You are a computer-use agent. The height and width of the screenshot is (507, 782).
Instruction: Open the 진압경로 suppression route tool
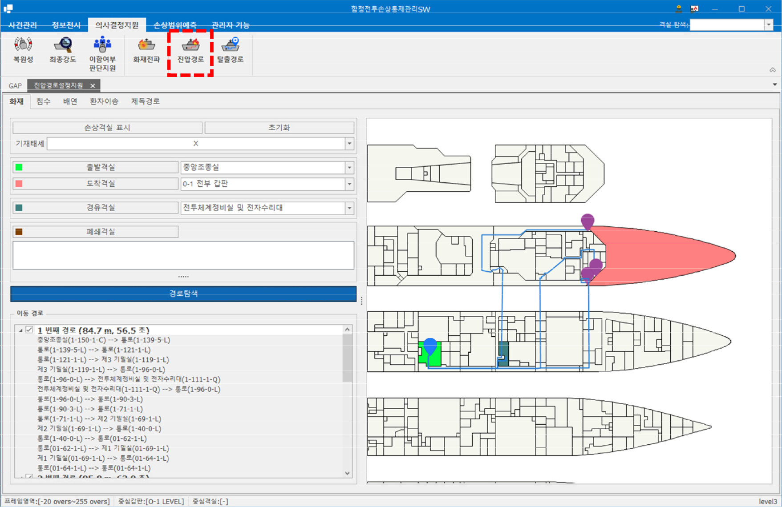[x=190, y=50]
